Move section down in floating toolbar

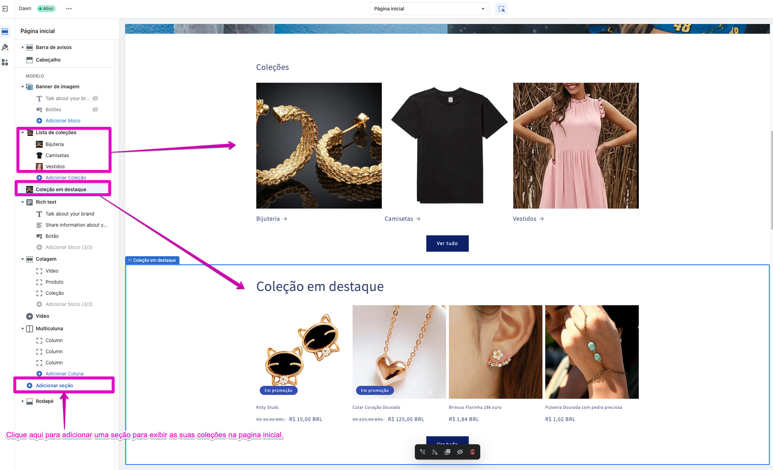pyautogui.click(x=435, y=452)
